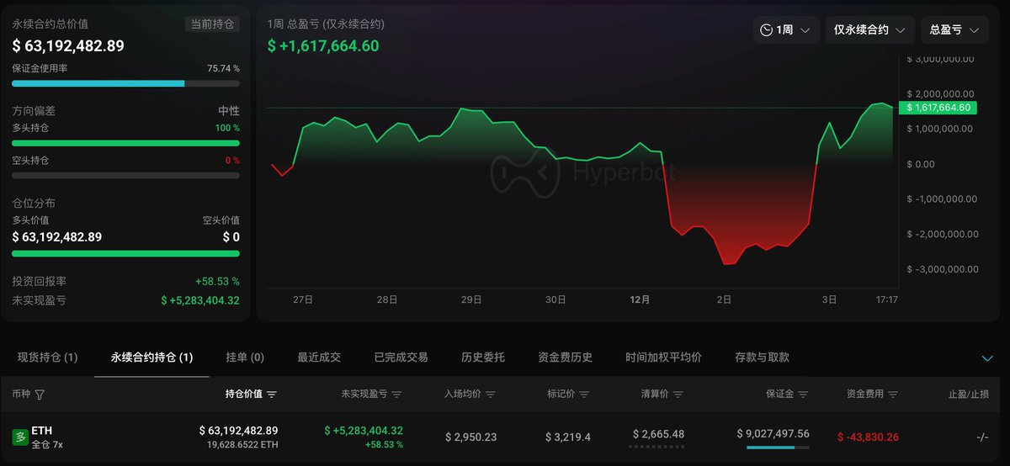The height and width of the screenshot is (466, 1010).
Task: Click the 当前持仓 button
Action: (212, 24)
